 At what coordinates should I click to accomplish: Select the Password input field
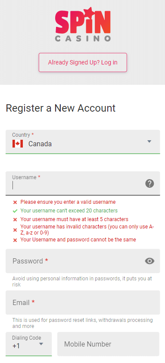click(x=83, y=261)
